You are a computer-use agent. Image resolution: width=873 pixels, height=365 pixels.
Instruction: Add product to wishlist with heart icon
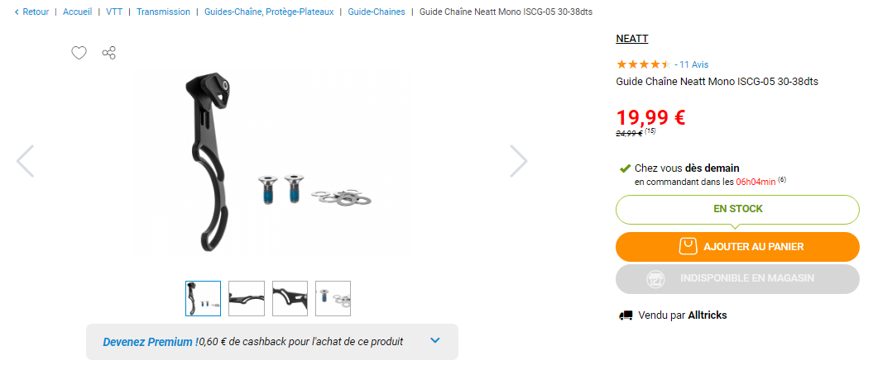point(79,54)
